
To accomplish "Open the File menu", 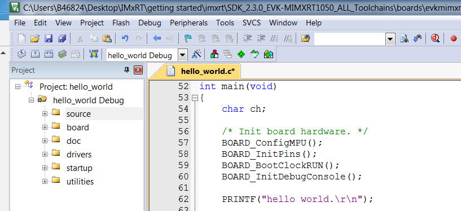I will pyautogui.click(x=20, y=23).
